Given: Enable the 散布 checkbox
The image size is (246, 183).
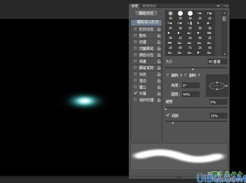Looking at the screenshot, I should click(135, 36).
